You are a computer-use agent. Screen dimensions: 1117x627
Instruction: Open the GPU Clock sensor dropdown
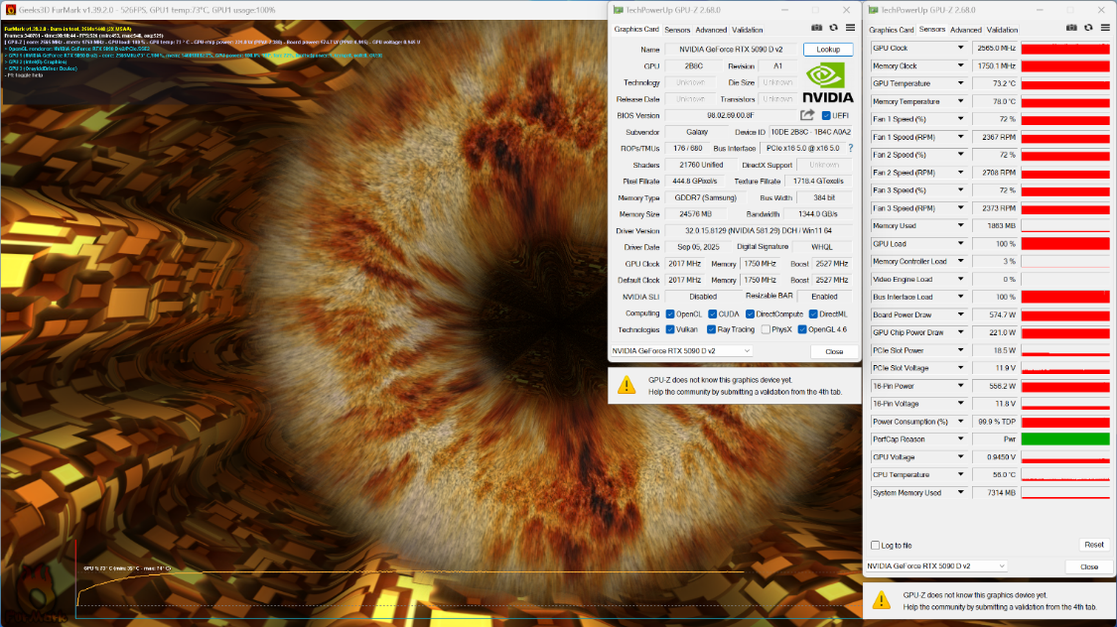960,48
